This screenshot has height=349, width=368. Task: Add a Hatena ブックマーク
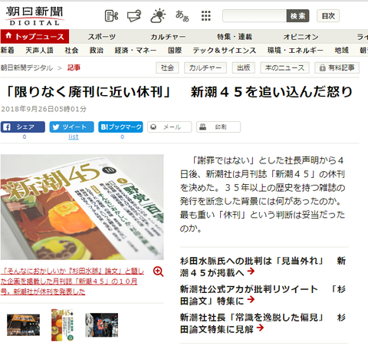click(120, 127)
